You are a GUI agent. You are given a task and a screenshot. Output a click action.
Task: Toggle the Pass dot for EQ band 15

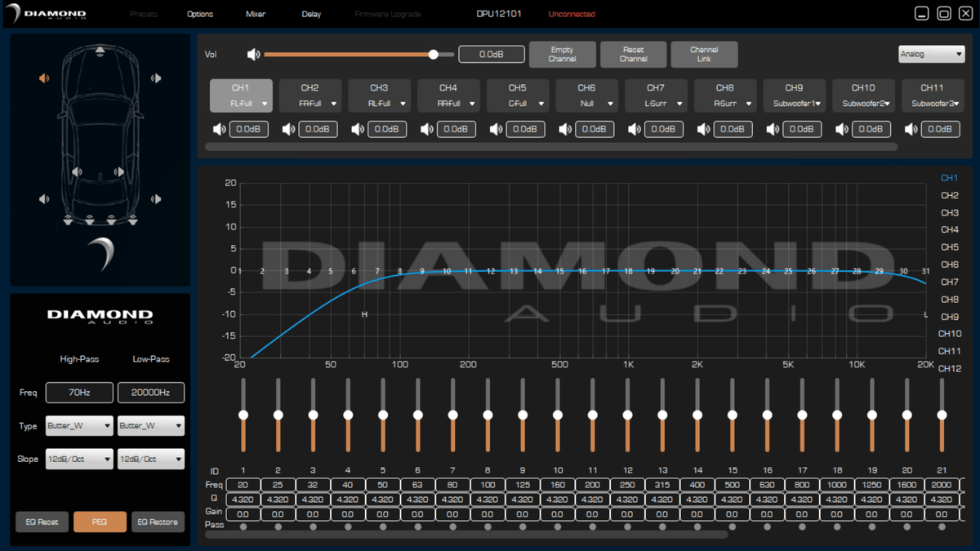(733, 527)
